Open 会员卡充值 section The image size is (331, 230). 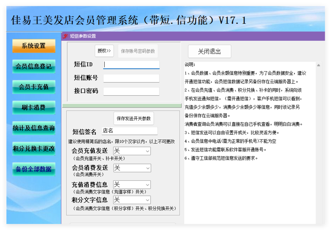34,87
